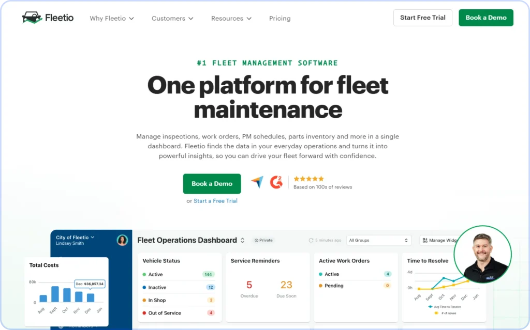Click the Active vehicle status row
Image resolution: width=530 pixels, height=330 pixels.
click(179, 274)
